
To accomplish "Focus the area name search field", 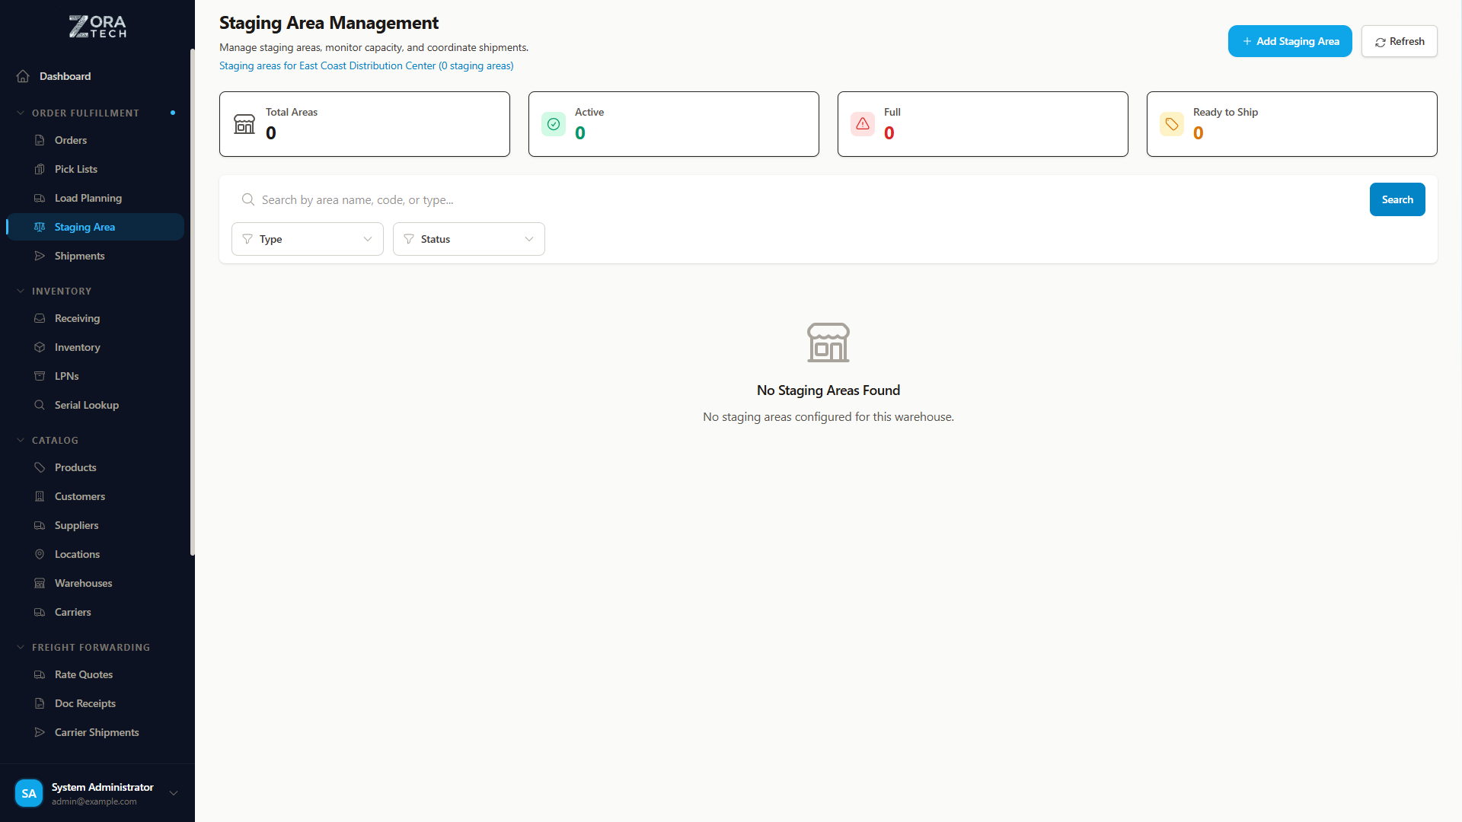I will click(807, 199).
